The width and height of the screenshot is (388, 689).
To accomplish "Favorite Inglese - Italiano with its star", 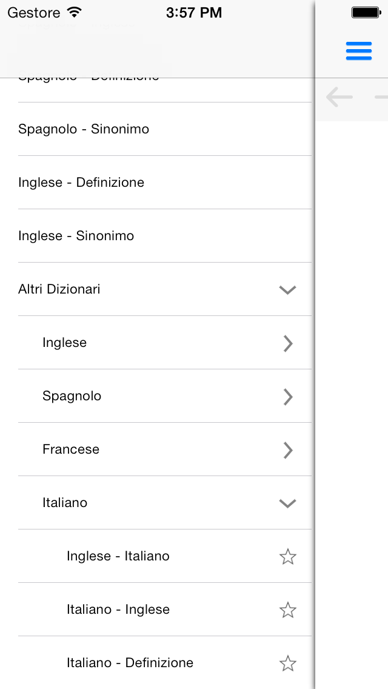I will pyautogui.click(x=288, y=556).
